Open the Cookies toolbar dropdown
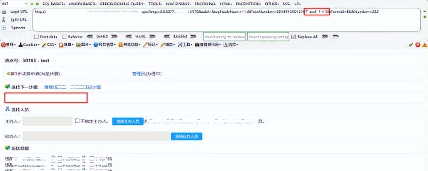Viewport: 428px width, 171px height. (29, 45)
